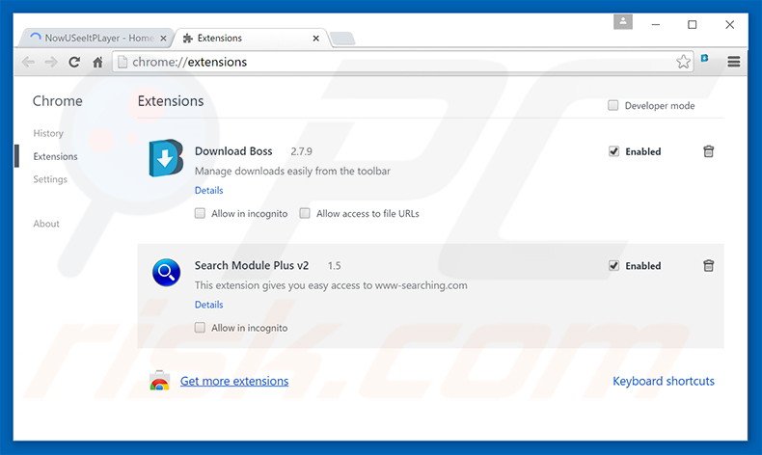This screenshot has height=455, width=762.
Task: Open History in the sidebar
Action: (48, 133)
